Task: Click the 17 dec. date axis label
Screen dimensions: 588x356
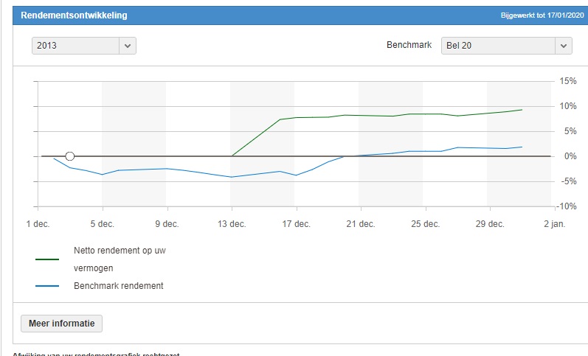Action: pos(295,223)
